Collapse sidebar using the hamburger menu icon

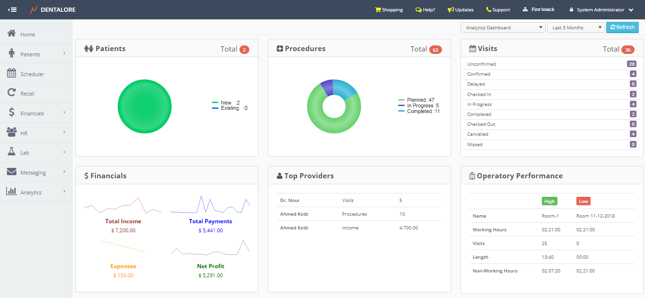point(13,9)
